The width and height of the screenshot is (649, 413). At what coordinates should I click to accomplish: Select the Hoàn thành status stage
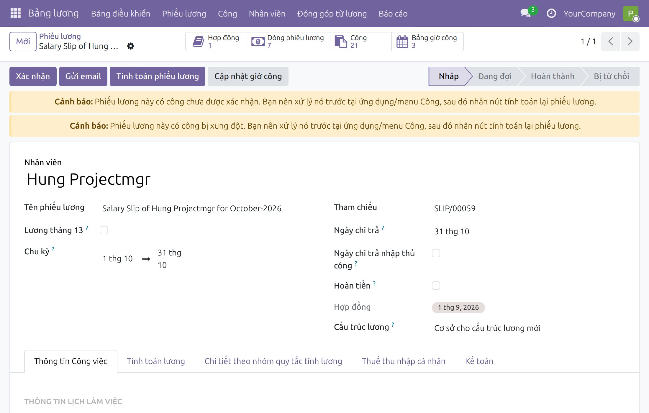pos(553,76)
